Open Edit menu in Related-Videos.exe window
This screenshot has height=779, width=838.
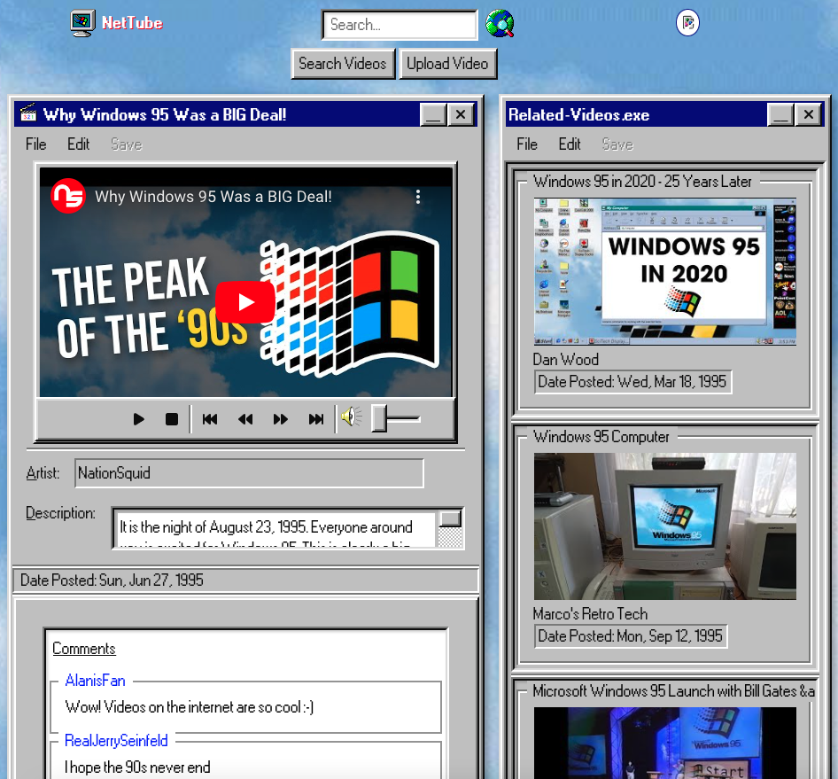[570, 144]
